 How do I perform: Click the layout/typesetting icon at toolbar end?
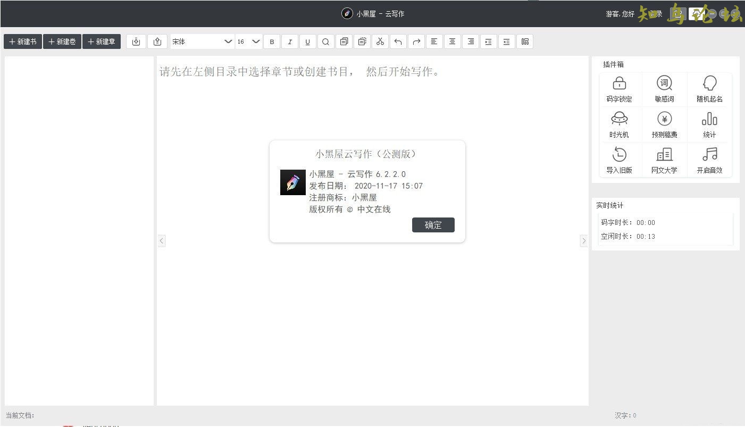pos(525,41)
